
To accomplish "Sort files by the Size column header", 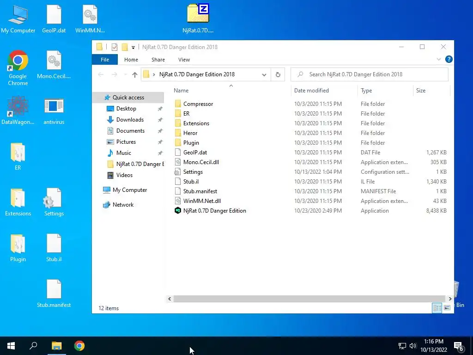I will [x=420, y=91].
